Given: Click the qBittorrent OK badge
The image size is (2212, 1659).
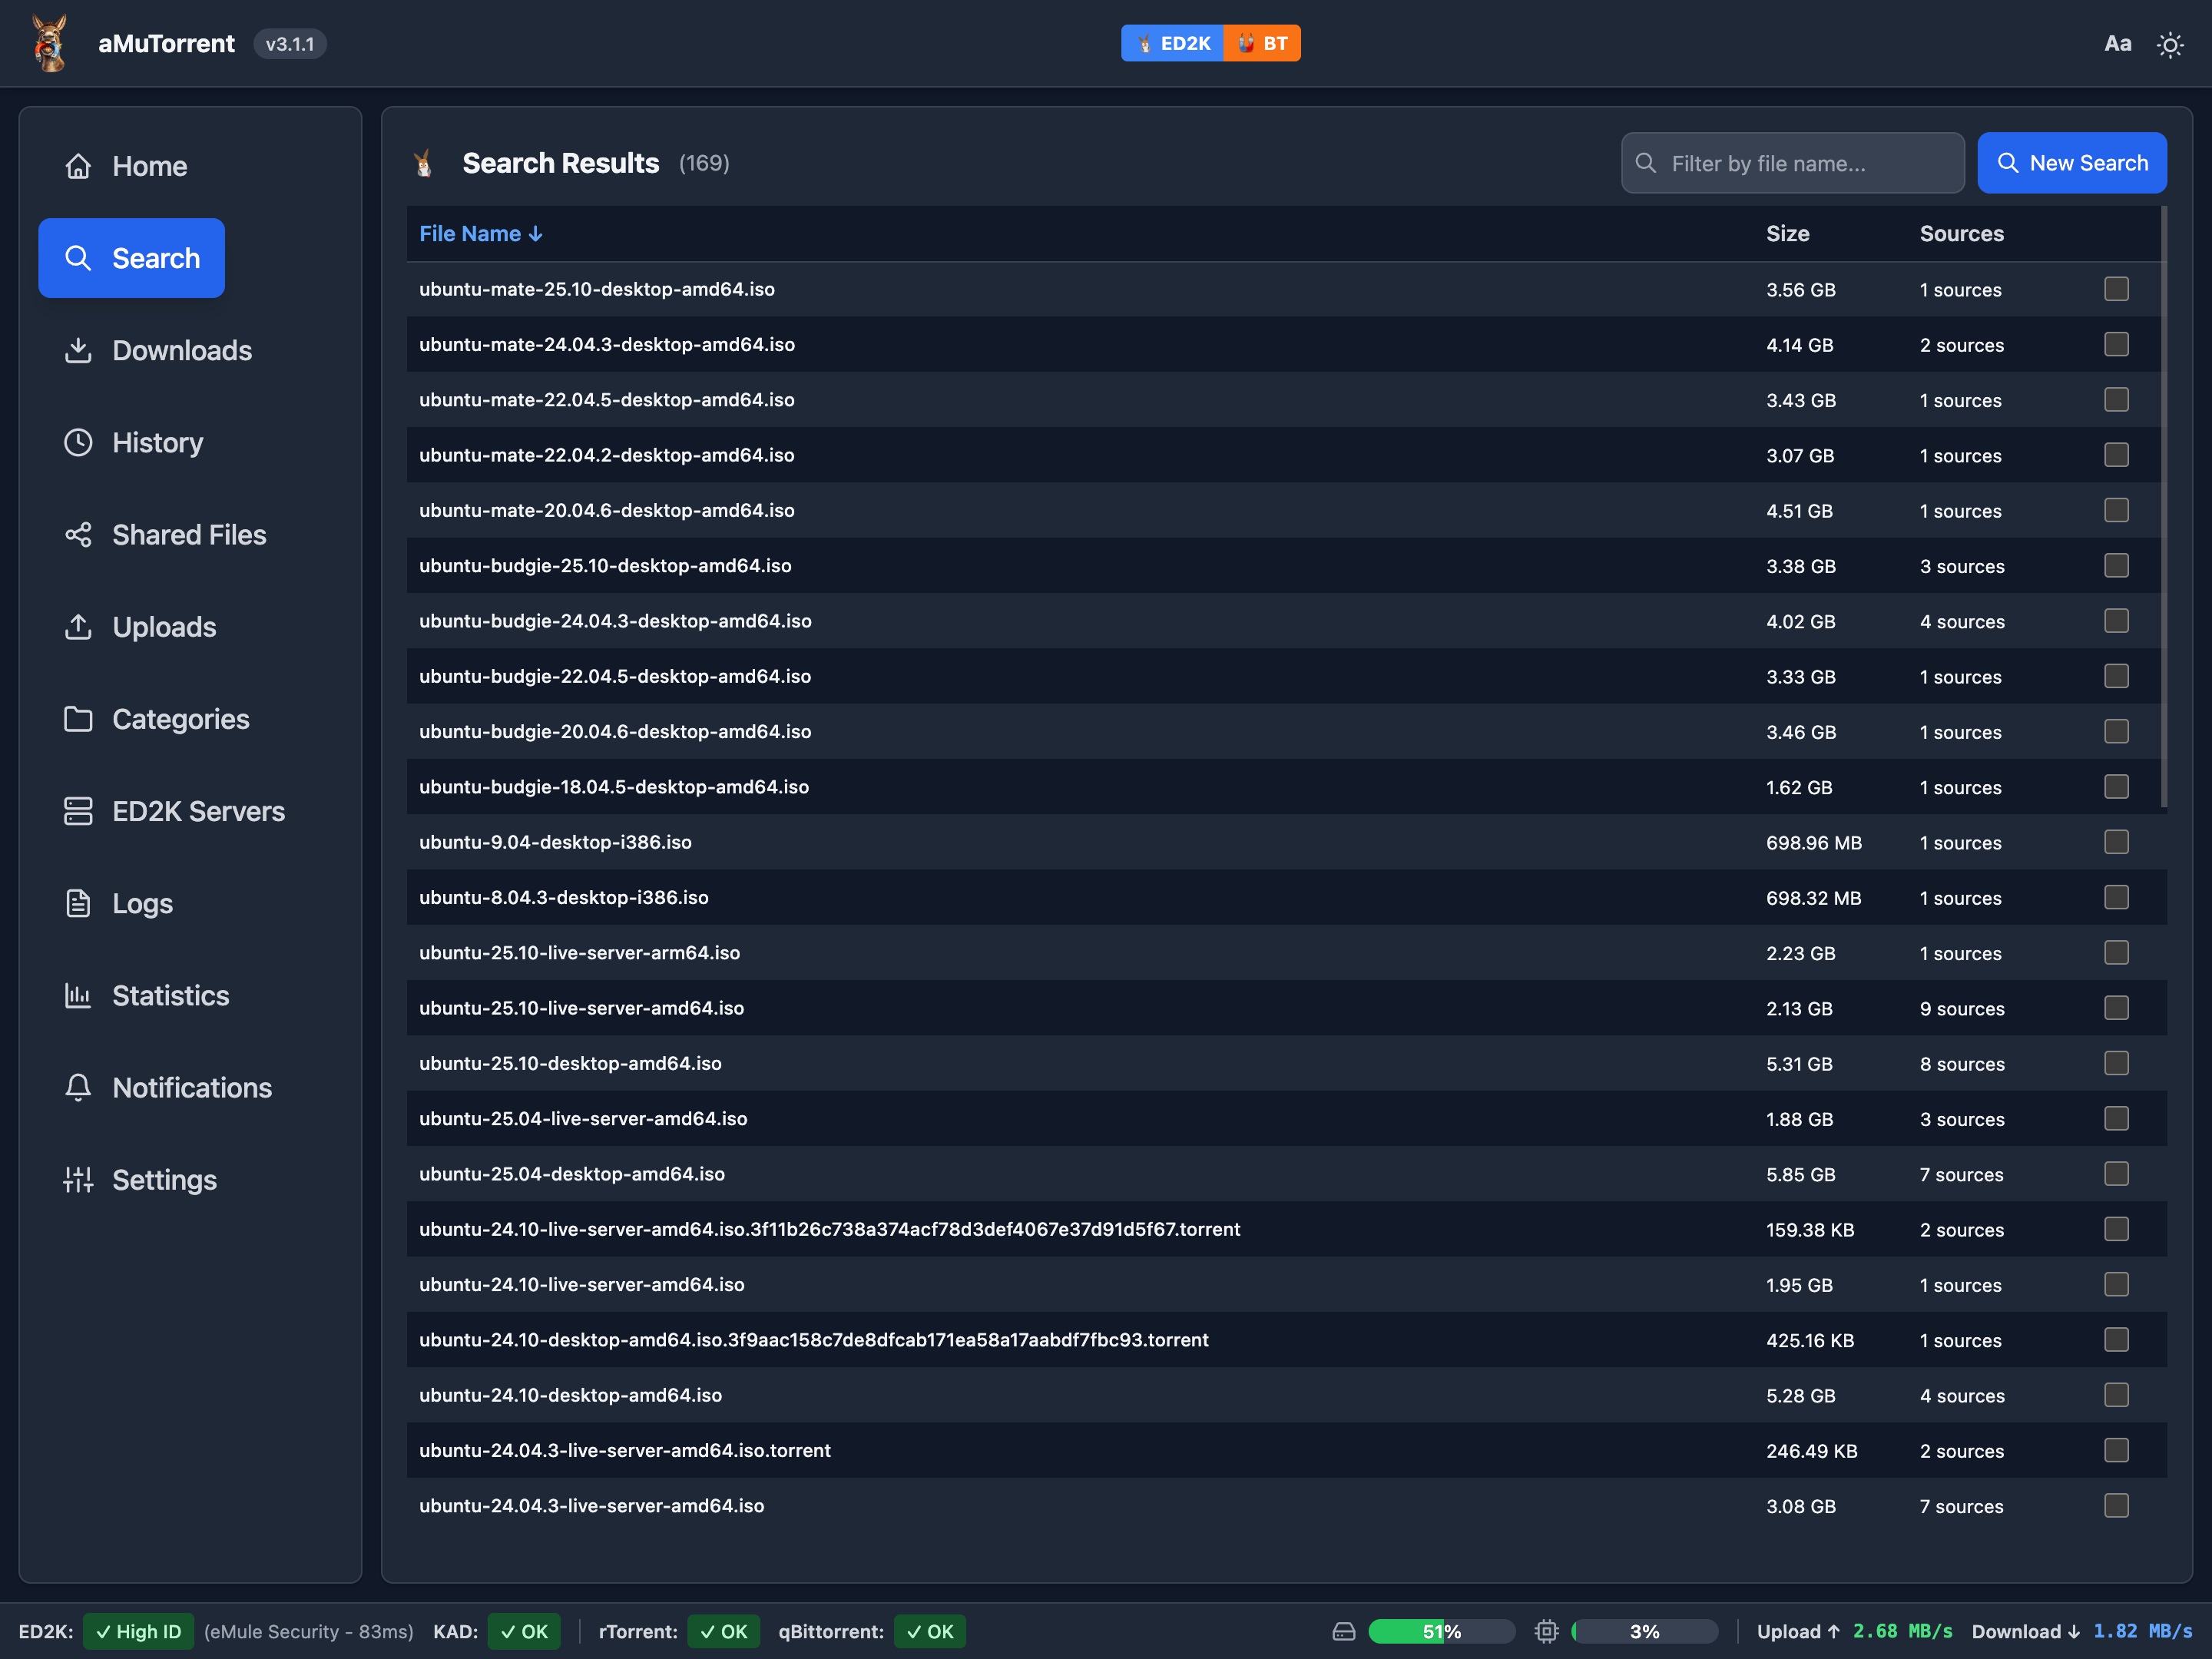Looking at the screenshot, I should 930,1631.
